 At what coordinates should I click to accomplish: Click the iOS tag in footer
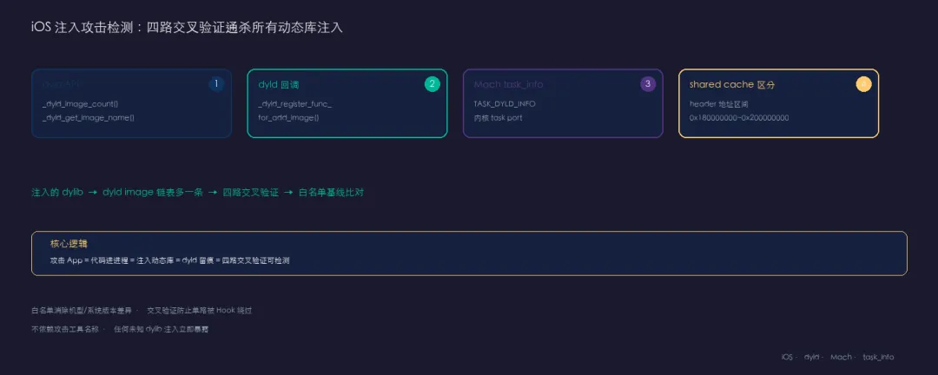click(787, 357)
